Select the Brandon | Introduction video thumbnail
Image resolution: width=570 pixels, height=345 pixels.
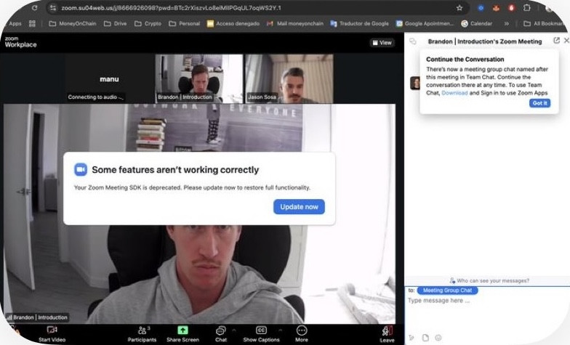pos(199,78)
